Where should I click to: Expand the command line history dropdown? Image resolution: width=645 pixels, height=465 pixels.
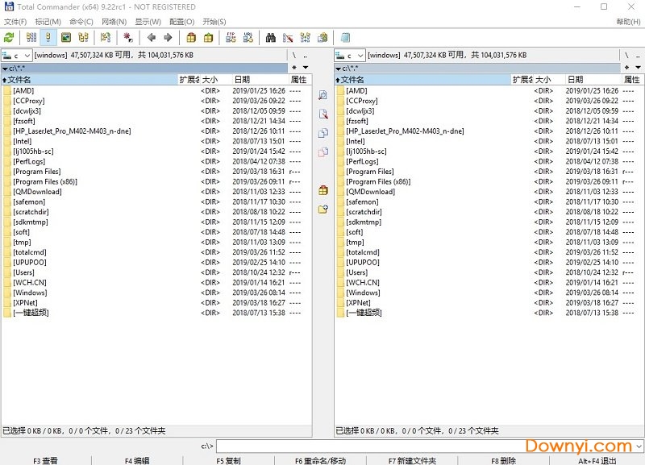pos(639,446)
